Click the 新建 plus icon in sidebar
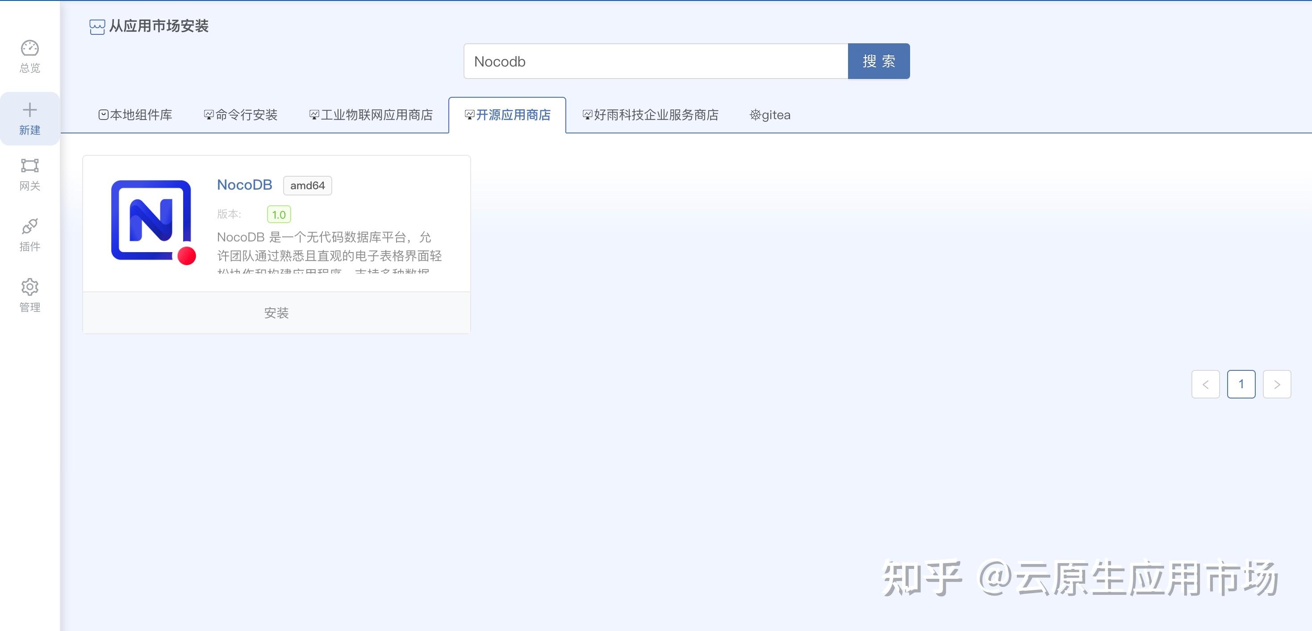Image resolution: width=1312 pixels, height=631 pixels. coord(29,110)
